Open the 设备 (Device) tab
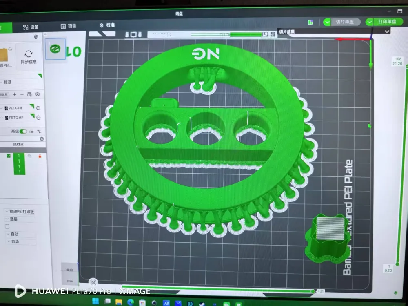The height and width of the screenshot is (306, 408). point(31,27)
